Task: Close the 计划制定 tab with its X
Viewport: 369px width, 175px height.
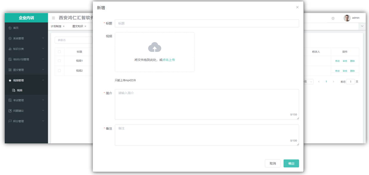Action: pos(64,26)
